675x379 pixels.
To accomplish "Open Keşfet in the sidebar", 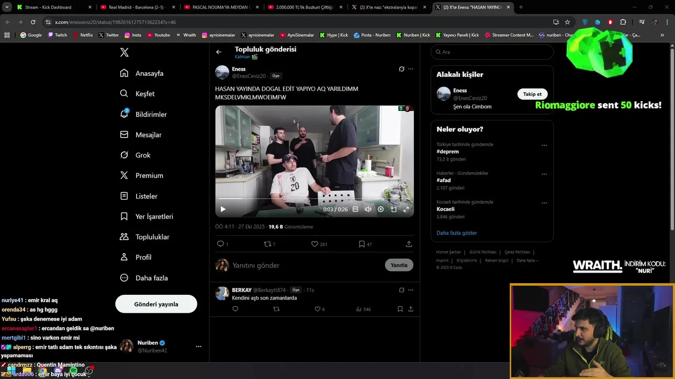I will pyautogui.click(x=138, y=94).
